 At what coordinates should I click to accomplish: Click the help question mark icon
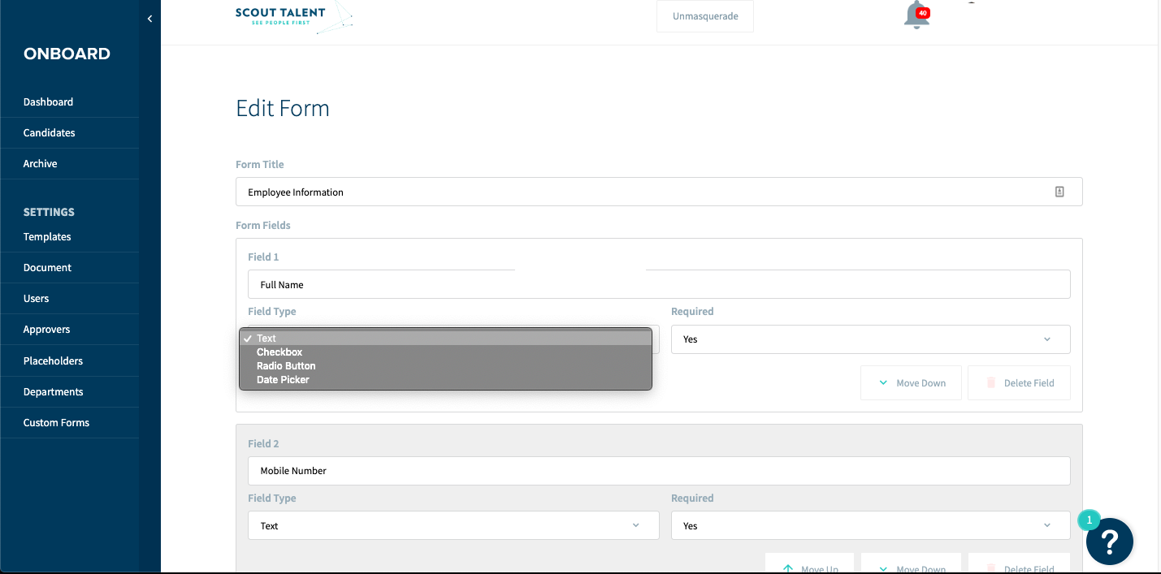click(x=1110, y=542)
